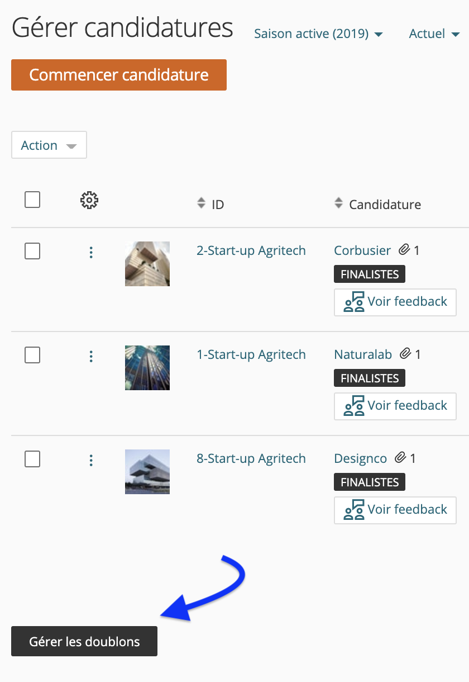The image size is (469, 682).
Task: Open the 1-Start-up Agritech ID link
Action: (x=251, y=354)
